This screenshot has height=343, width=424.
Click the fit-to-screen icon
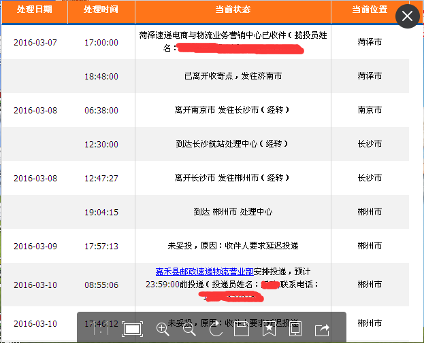(x=132, y=329)
